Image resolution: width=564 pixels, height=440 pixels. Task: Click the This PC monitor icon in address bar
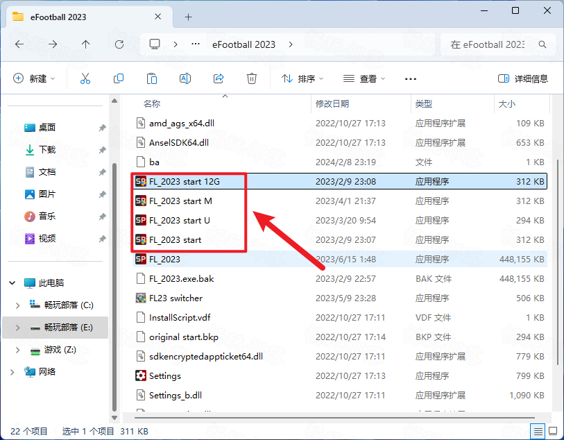[155, 44]
